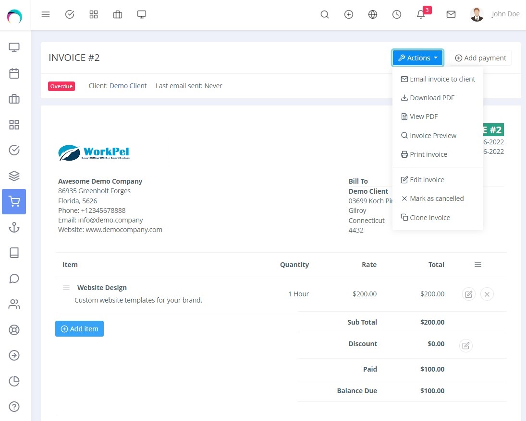526x421 pixels.
Task: Click Last email sent: Never text
Action: 189,86
